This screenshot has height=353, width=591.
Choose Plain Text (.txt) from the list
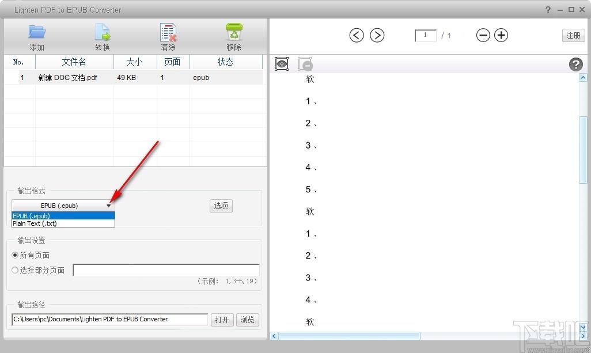[63, 223]
